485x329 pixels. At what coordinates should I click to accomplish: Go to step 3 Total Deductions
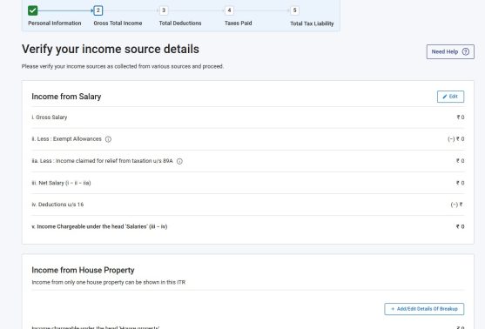pyautogui.click(x=164, y=10)
